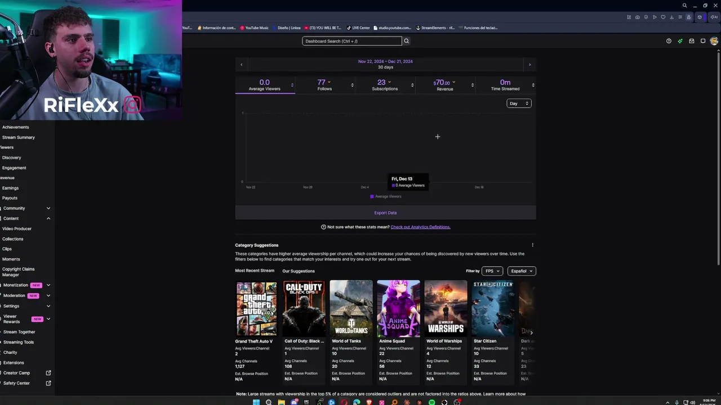The height and width of the screenshot is (405, 721).
Task: Expand the Settings sidebar section
Action: click(48, 306)
